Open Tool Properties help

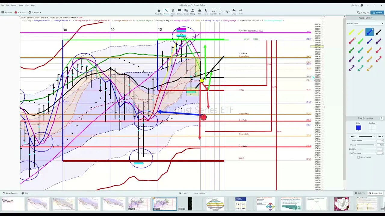tap(382, 118)
